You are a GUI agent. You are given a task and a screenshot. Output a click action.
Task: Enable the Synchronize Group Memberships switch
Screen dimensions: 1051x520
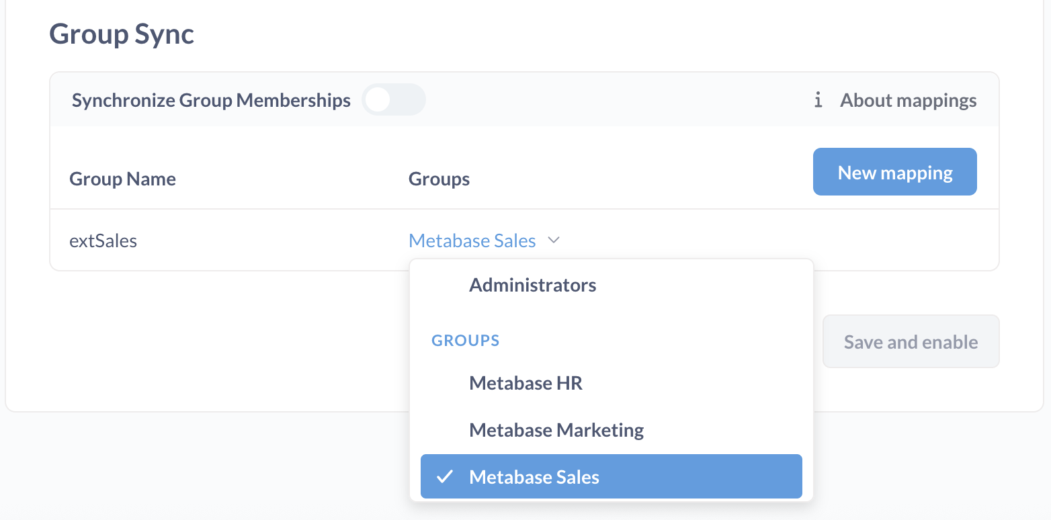tap(394, 99)
